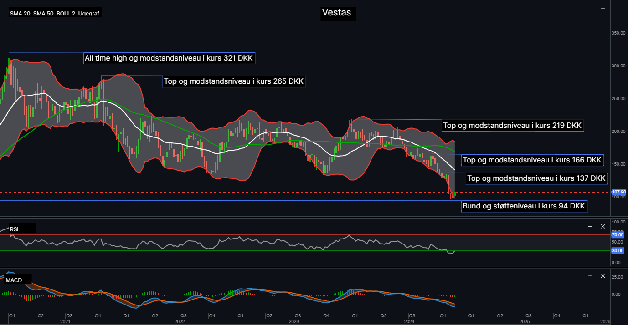Click the 250.00 price axis value
The width and height of the screenshot is (628, 325).
pyautogui.click(x=618, y=99)
